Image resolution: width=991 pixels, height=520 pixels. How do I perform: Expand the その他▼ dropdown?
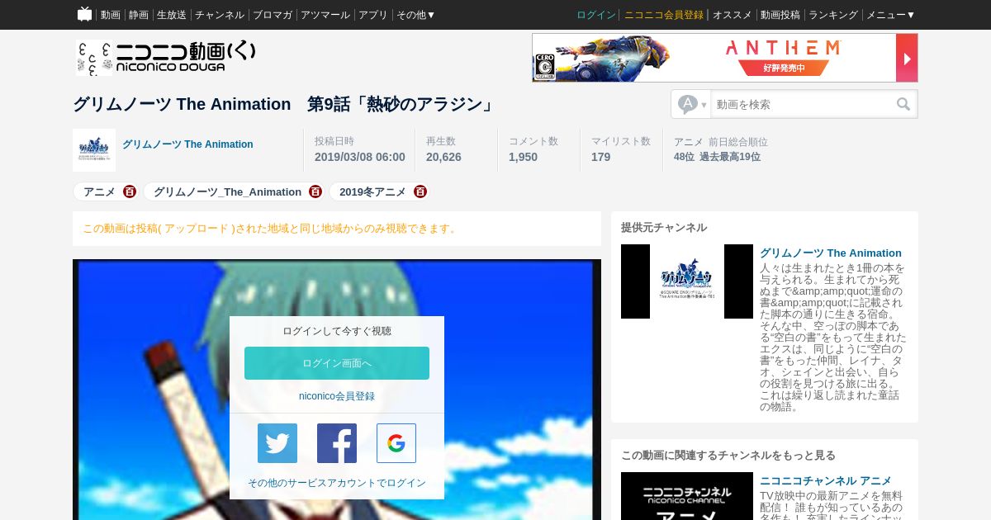pos(416,15)
